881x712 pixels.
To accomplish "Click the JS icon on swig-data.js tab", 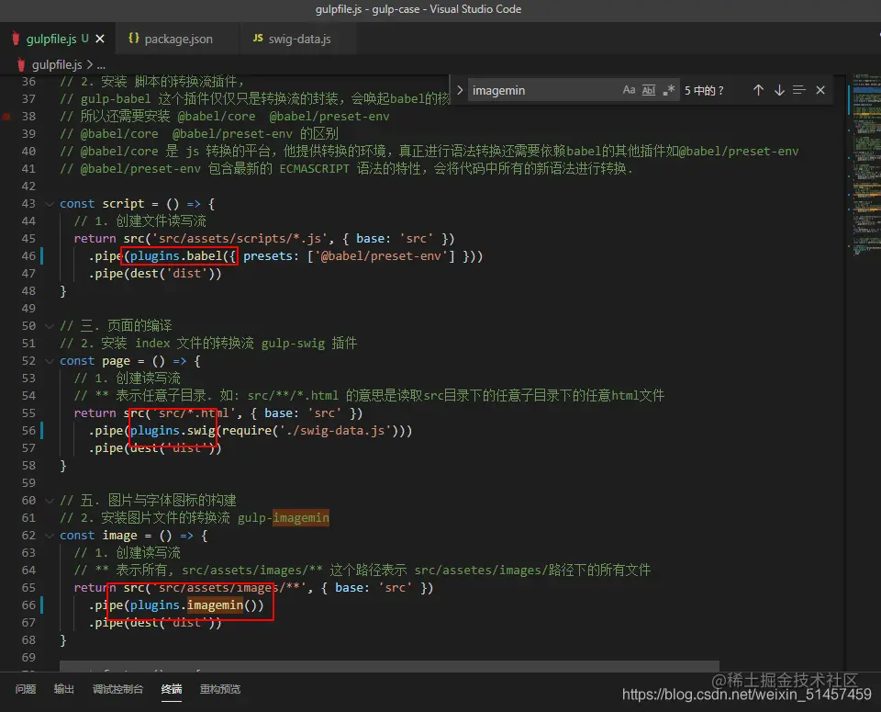I will click(x=258, y=39).
